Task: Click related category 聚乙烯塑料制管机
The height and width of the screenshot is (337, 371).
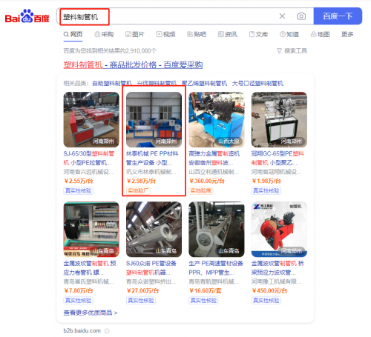Action: click(204, 84)
